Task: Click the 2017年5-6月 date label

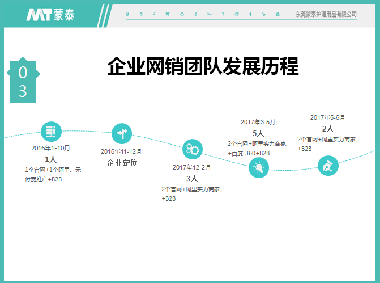Action: (327, 117)
